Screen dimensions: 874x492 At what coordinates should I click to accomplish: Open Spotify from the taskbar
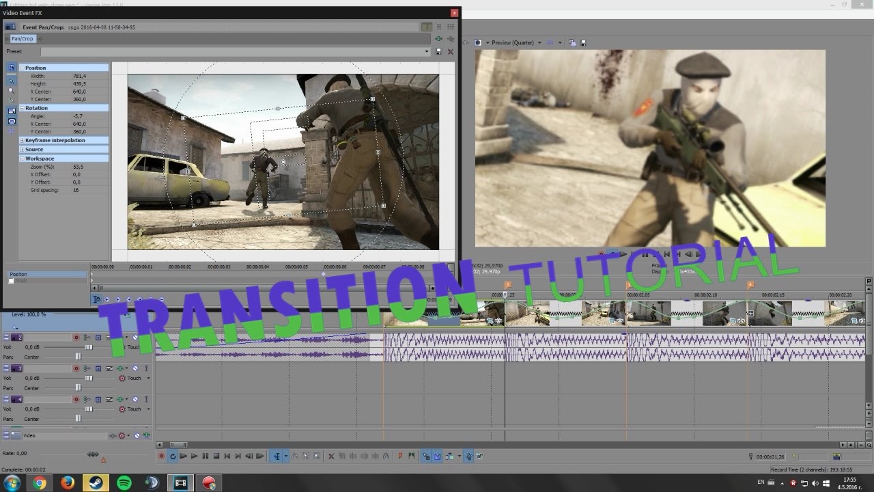(x=124, y=482)
